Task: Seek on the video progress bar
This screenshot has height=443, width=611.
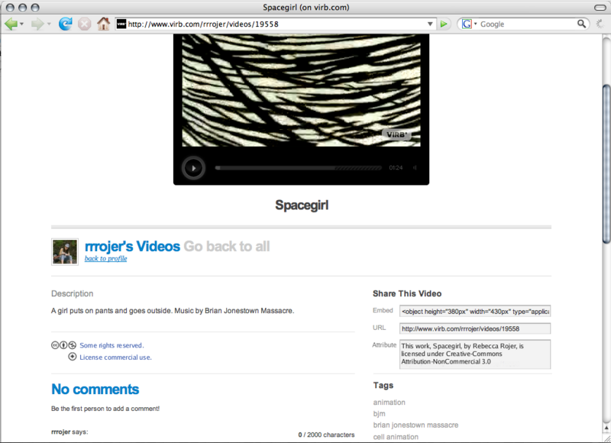Action: tap(299, 168)
